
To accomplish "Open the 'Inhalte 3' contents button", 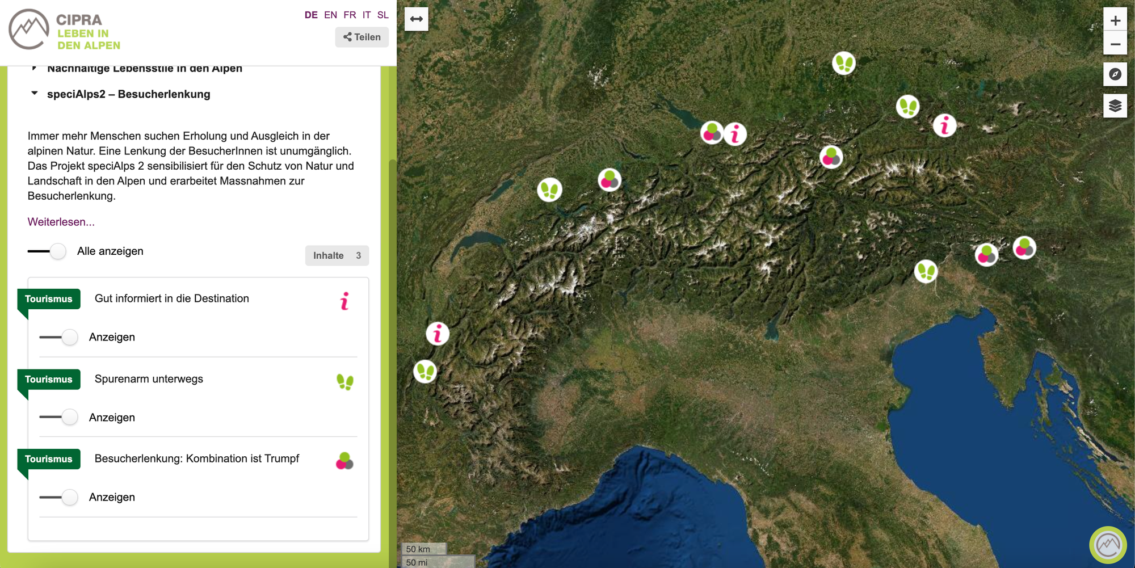I will pyautogui.click(x=337, y=255).
